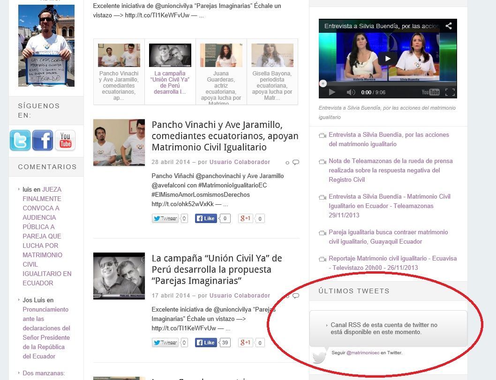Click the video title Entrevista a Silvia Buendía
The image size is (496, 380).
tap(382, 26)
